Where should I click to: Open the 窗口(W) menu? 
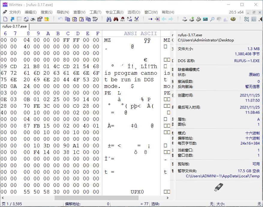[x=151, y=12]
